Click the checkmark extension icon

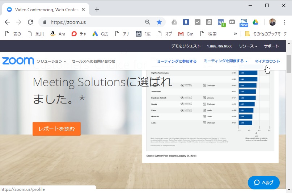198,22
